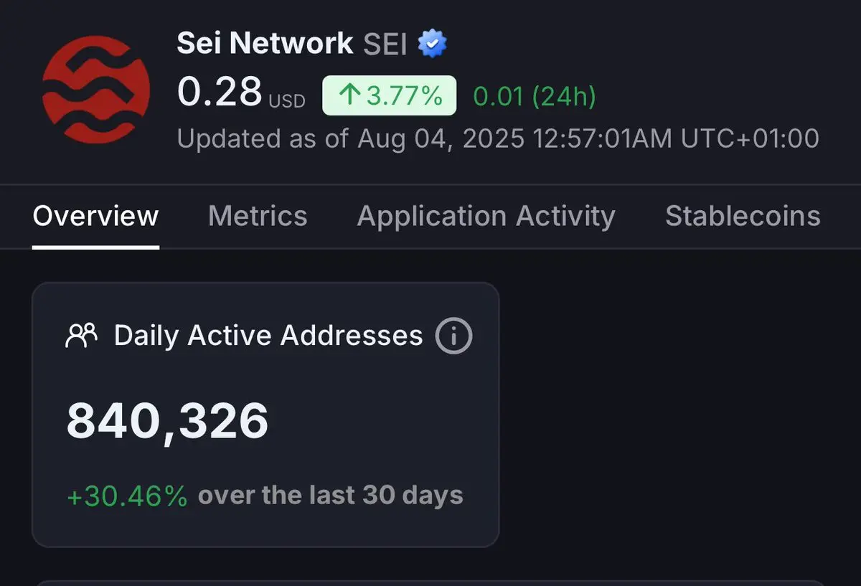
Task: Click the Sei Network title text
Action: point(265,44)
